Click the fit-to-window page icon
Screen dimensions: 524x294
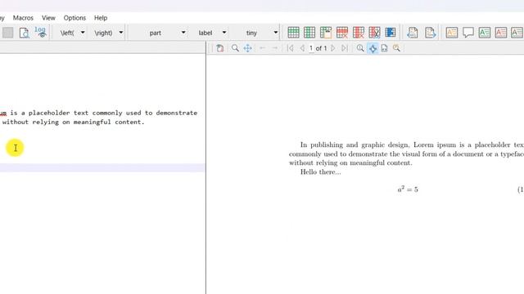point(384,48)
